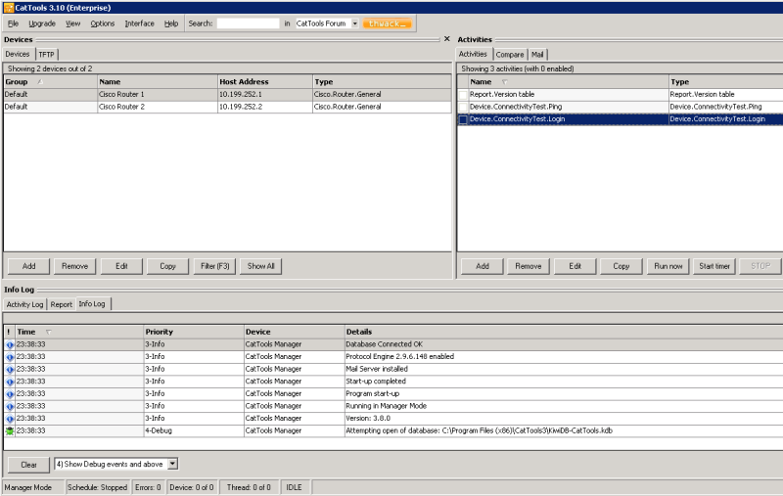
Task: Click the '!' column header in info log
Action: click(x=9, y=332)
